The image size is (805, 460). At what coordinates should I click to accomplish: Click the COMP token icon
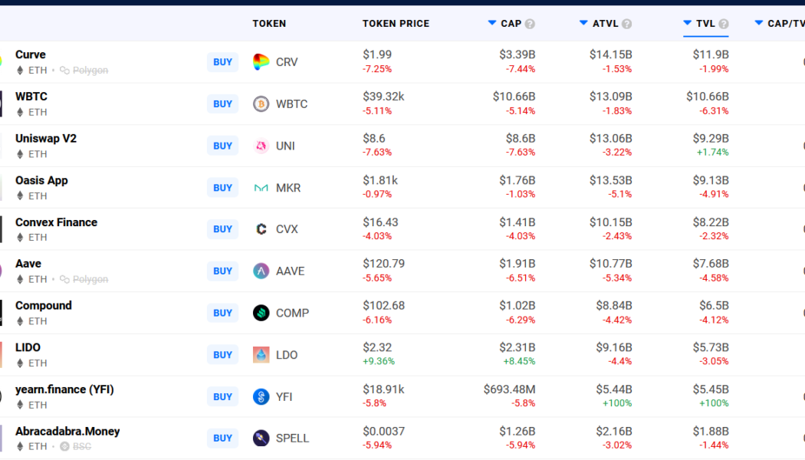click(261, 313)
